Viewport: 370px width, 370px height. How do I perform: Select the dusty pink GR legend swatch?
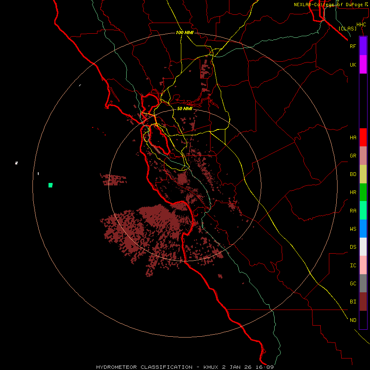pos(363,156)
